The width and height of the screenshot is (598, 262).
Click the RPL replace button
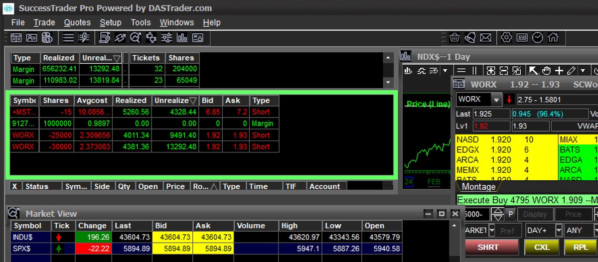581,247
